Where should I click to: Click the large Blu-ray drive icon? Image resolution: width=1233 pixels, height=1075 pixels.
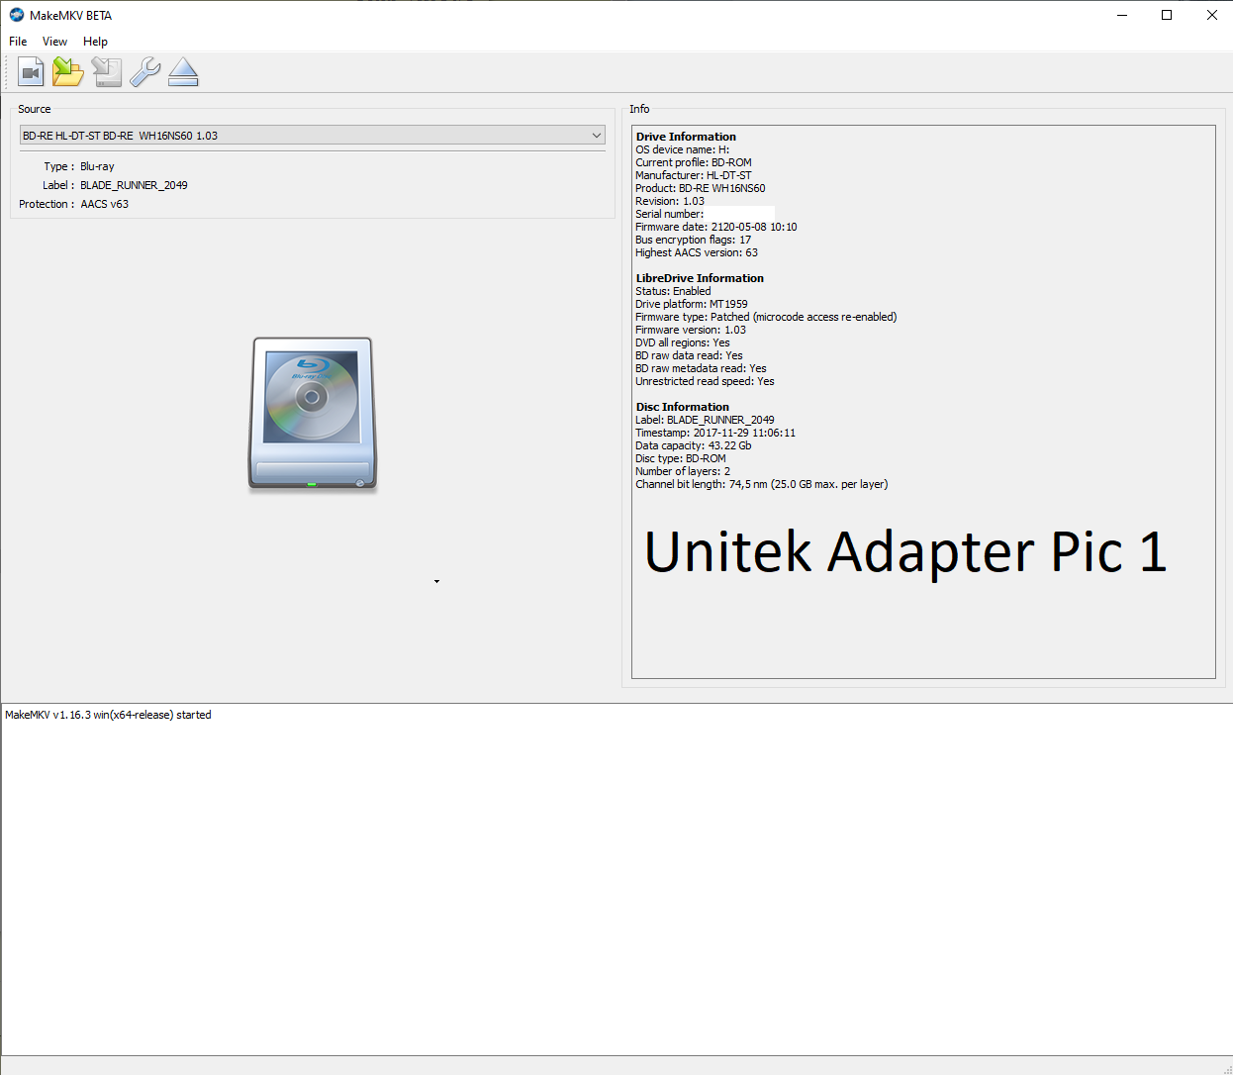[313, 414]
